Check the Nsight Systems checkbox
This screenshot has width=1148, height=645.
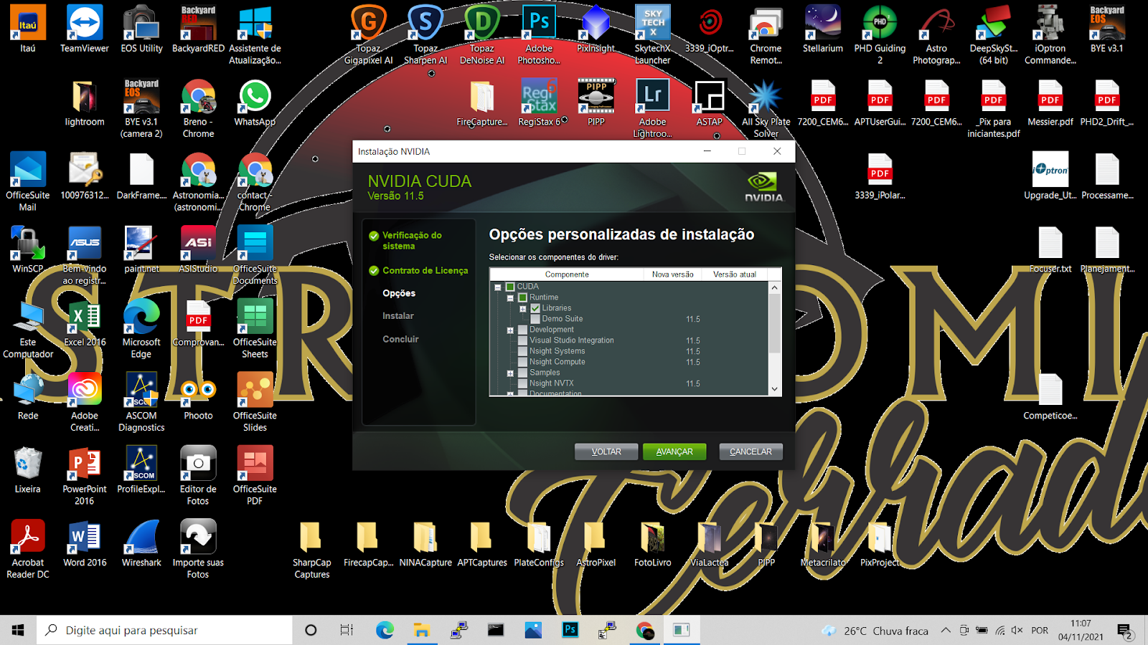click(x=522, y=351)
